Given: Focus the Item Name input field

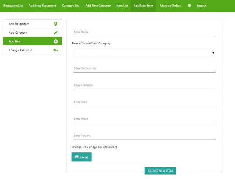Looking at the screenshot, I should 144,32.
